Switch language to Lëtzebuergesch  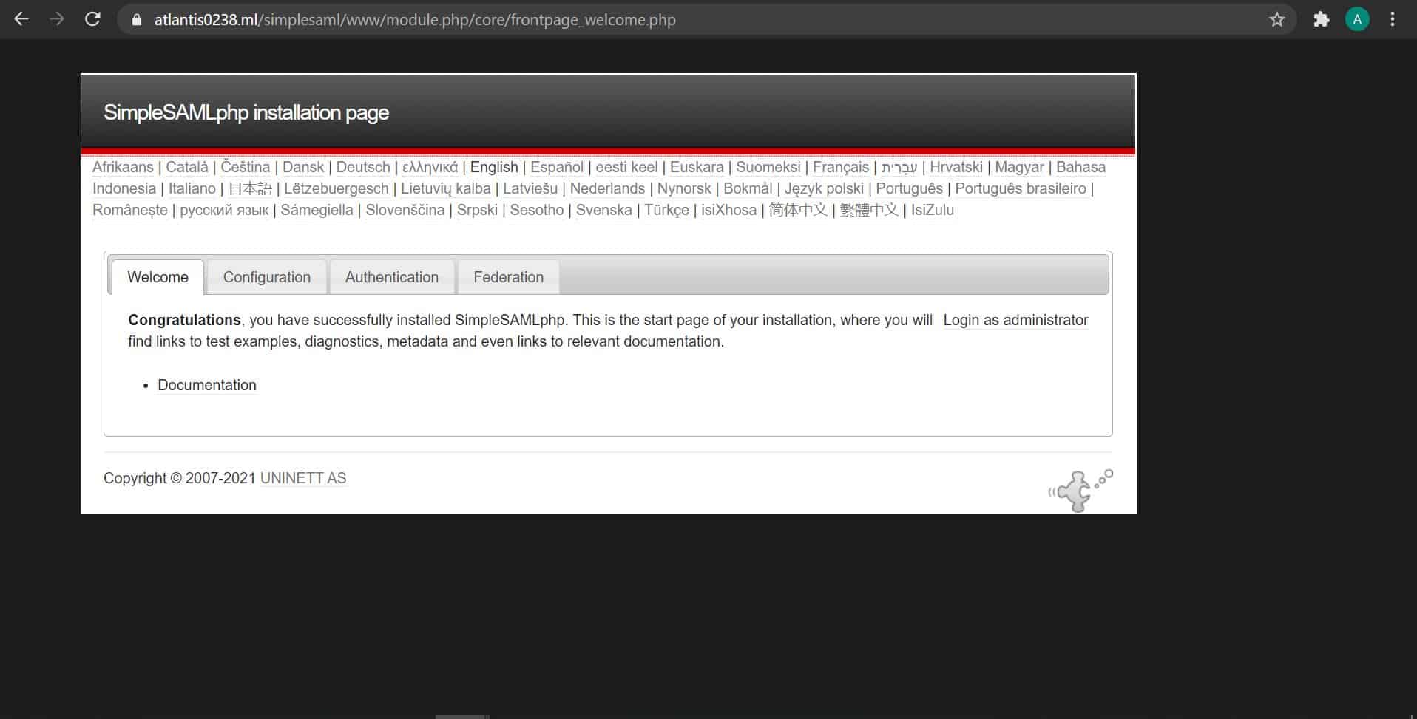point(337,188)
